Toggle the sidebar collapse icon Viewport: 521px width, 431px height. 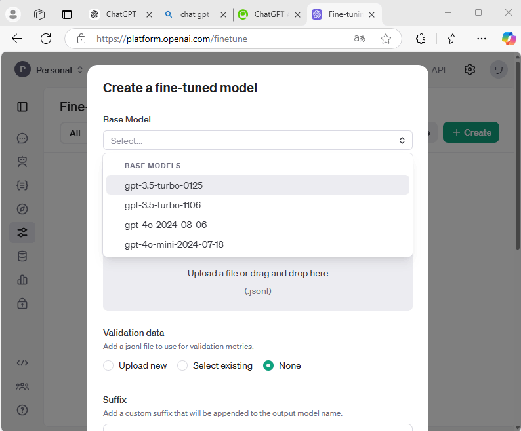22,107
